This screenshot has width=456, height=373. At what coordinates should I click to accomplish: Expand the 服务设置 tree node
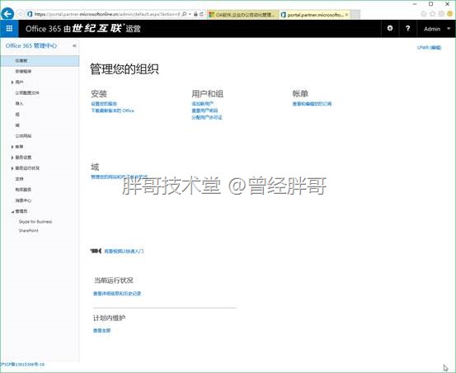(x=12, y=158)
